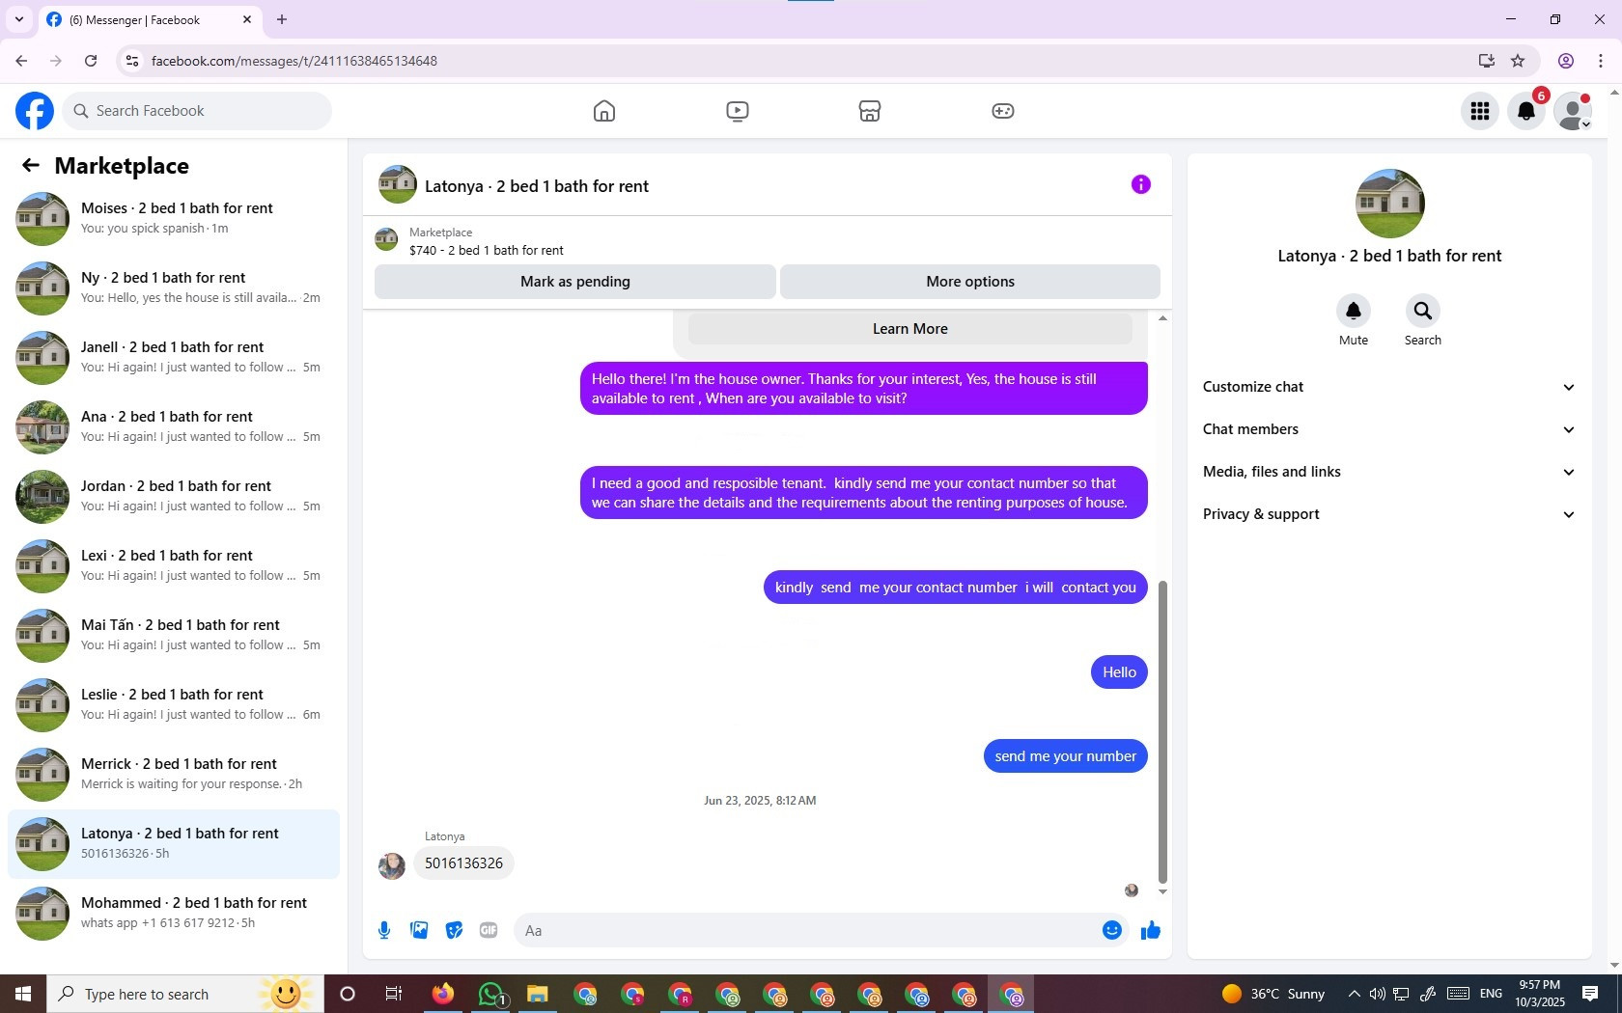Expand Chat members section
Viewport: 1622px width, 1013px height.
click(1389, 429)
